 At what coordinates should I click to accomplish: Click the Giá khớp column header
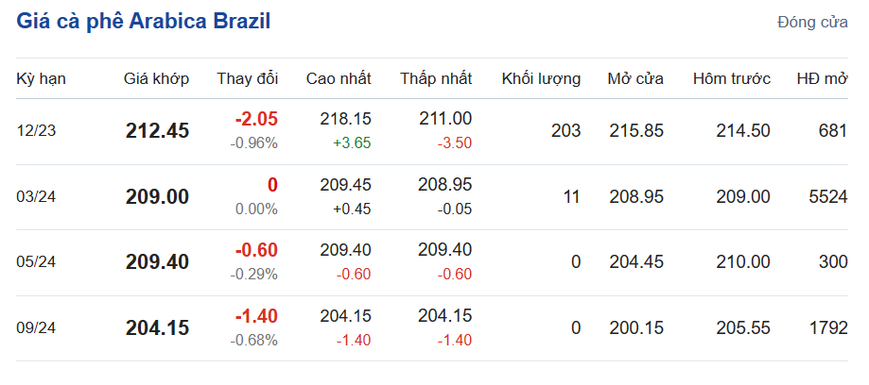coord(156,79)
